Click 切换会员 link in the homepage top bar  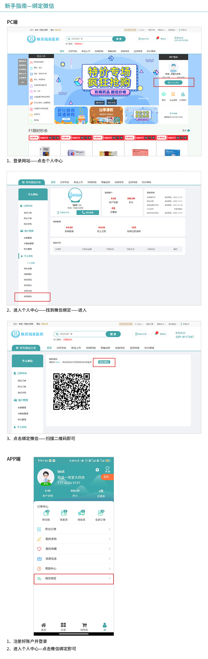click(58, 30)
